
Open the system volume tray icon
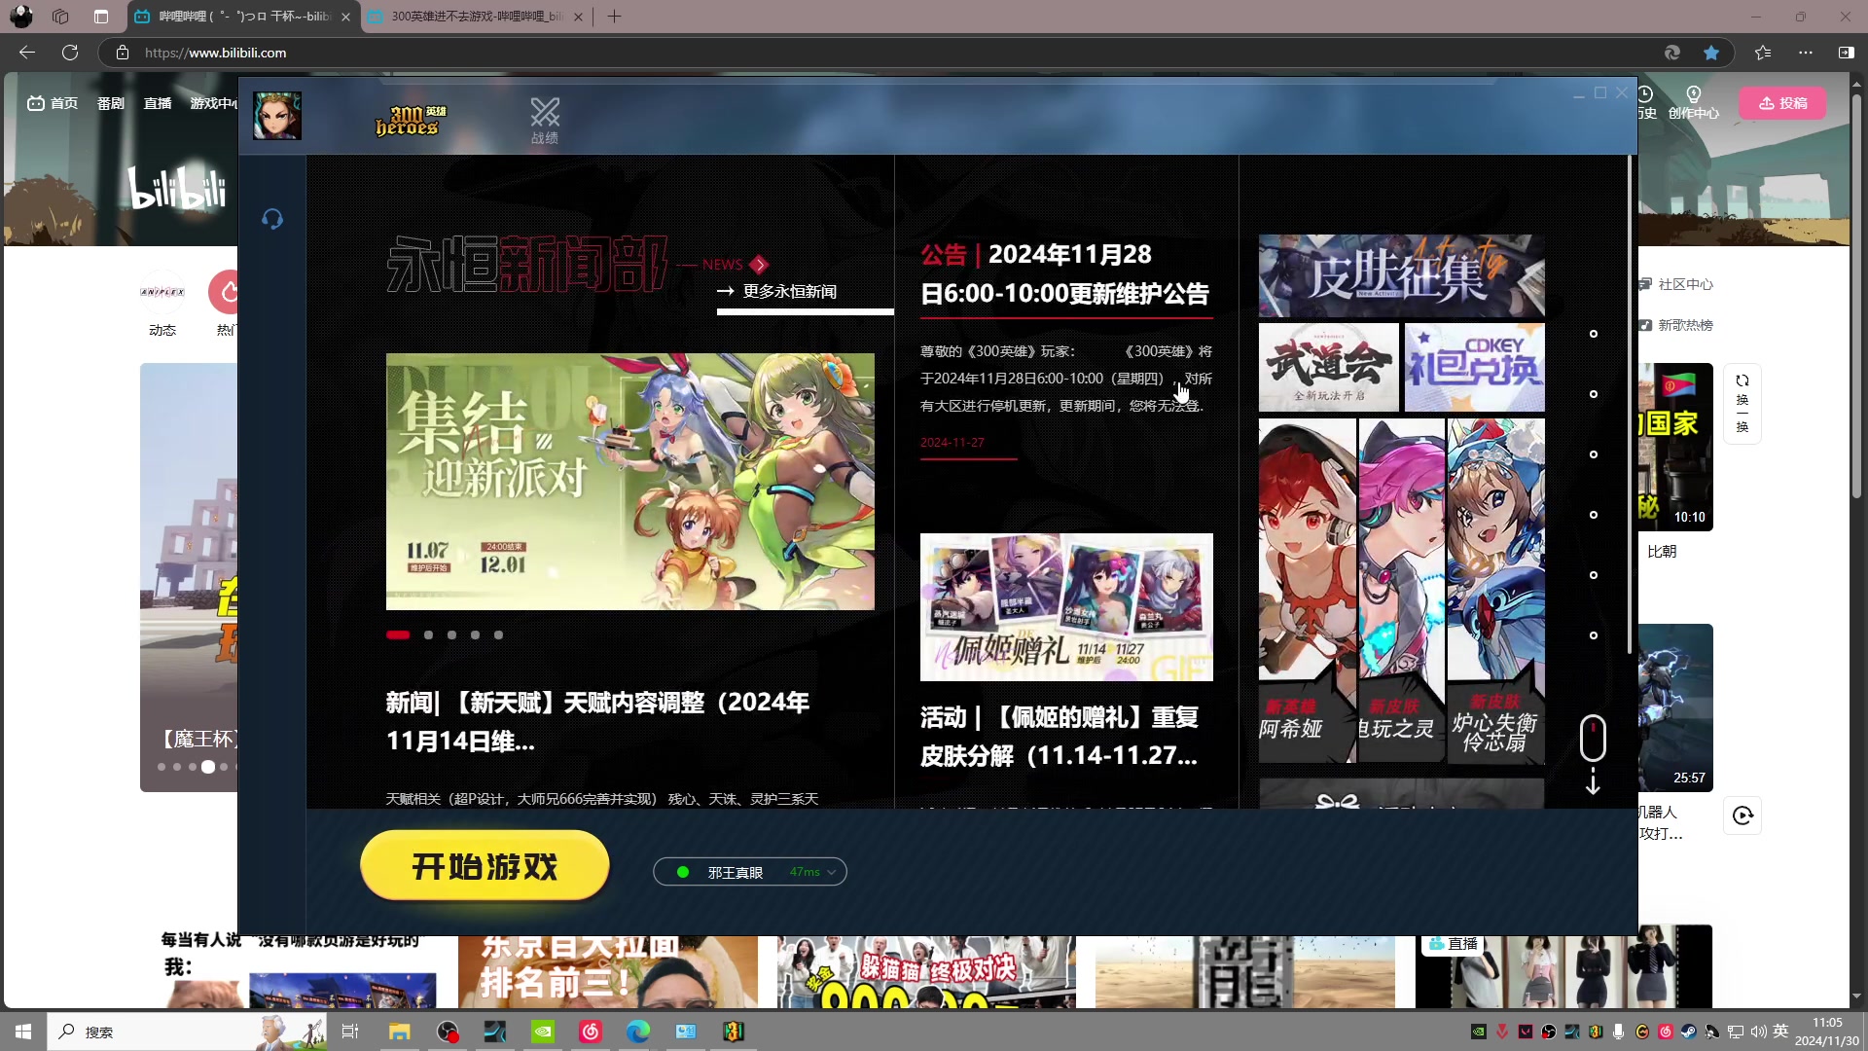pyautogui.click(x=1759, y=1032)
